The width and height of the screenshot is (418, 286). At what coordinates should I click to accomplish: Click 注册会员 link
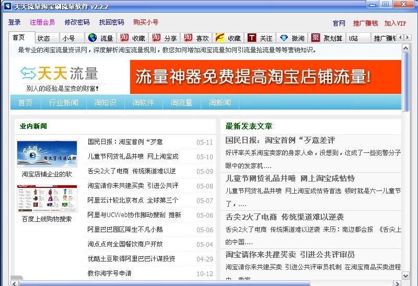click(x=42, y=22)
